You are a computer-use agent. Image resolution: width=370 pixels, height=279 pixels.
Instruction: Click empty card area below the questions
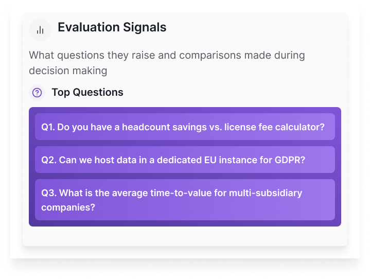coord(185,236)
